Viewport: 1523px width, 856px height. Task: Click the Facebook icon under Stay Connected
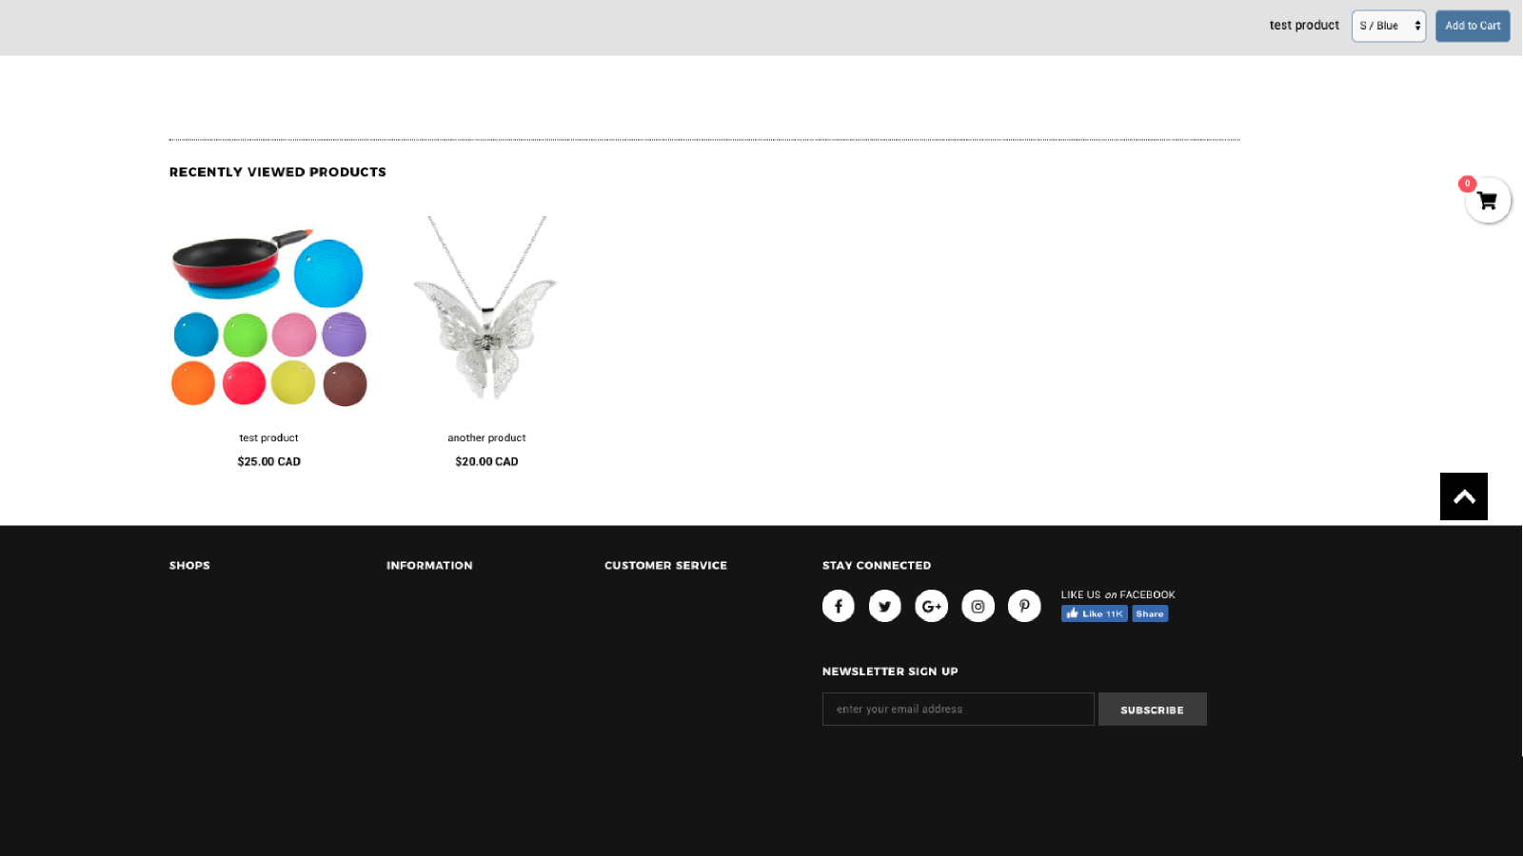click(x=838, y=605)
